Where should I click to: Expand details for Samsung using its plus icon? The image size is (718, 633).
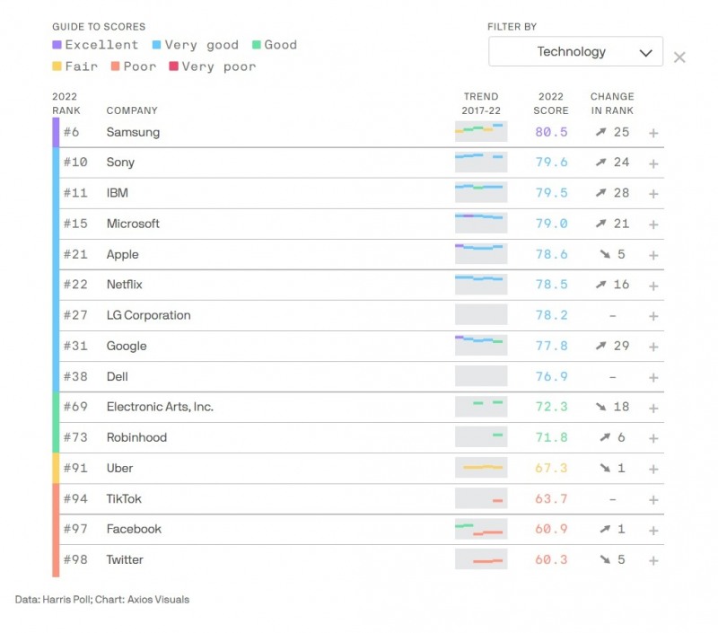[654, 132]
